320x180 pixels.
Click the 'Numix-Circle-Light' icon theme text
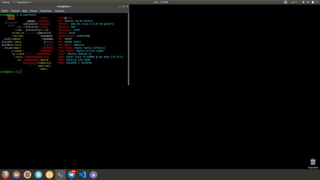pyautogui.click(x=90, y=51)
